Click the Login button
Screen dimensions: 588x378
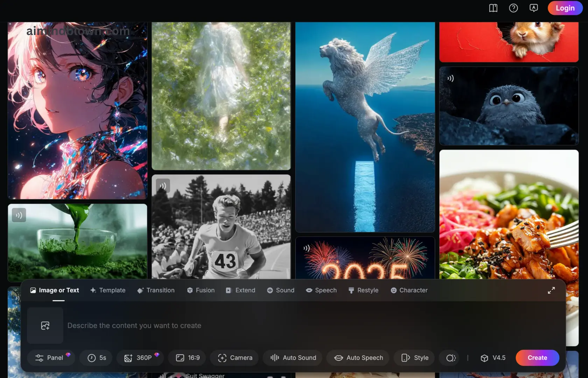565,8
